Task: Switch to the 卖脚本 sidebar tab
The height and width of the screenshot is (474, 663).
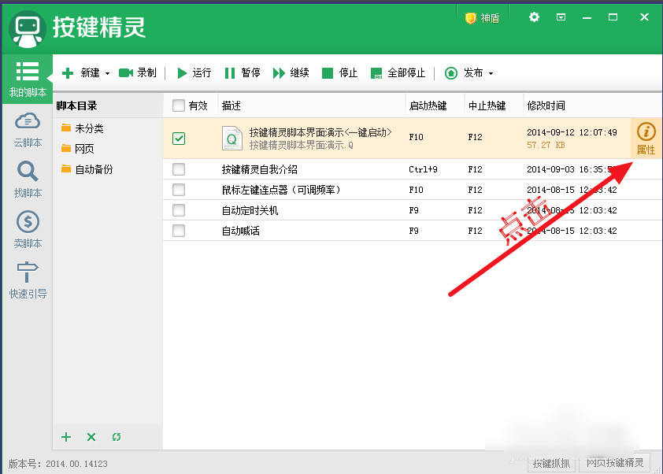Action: pos(28,222)
